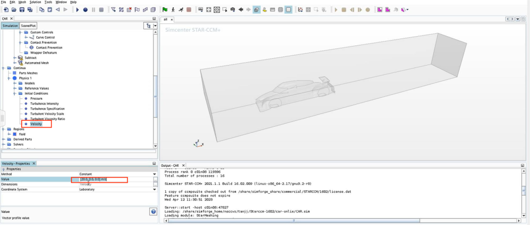Toggle the highlighted single-view layout icon

click(x=289, y=10)
